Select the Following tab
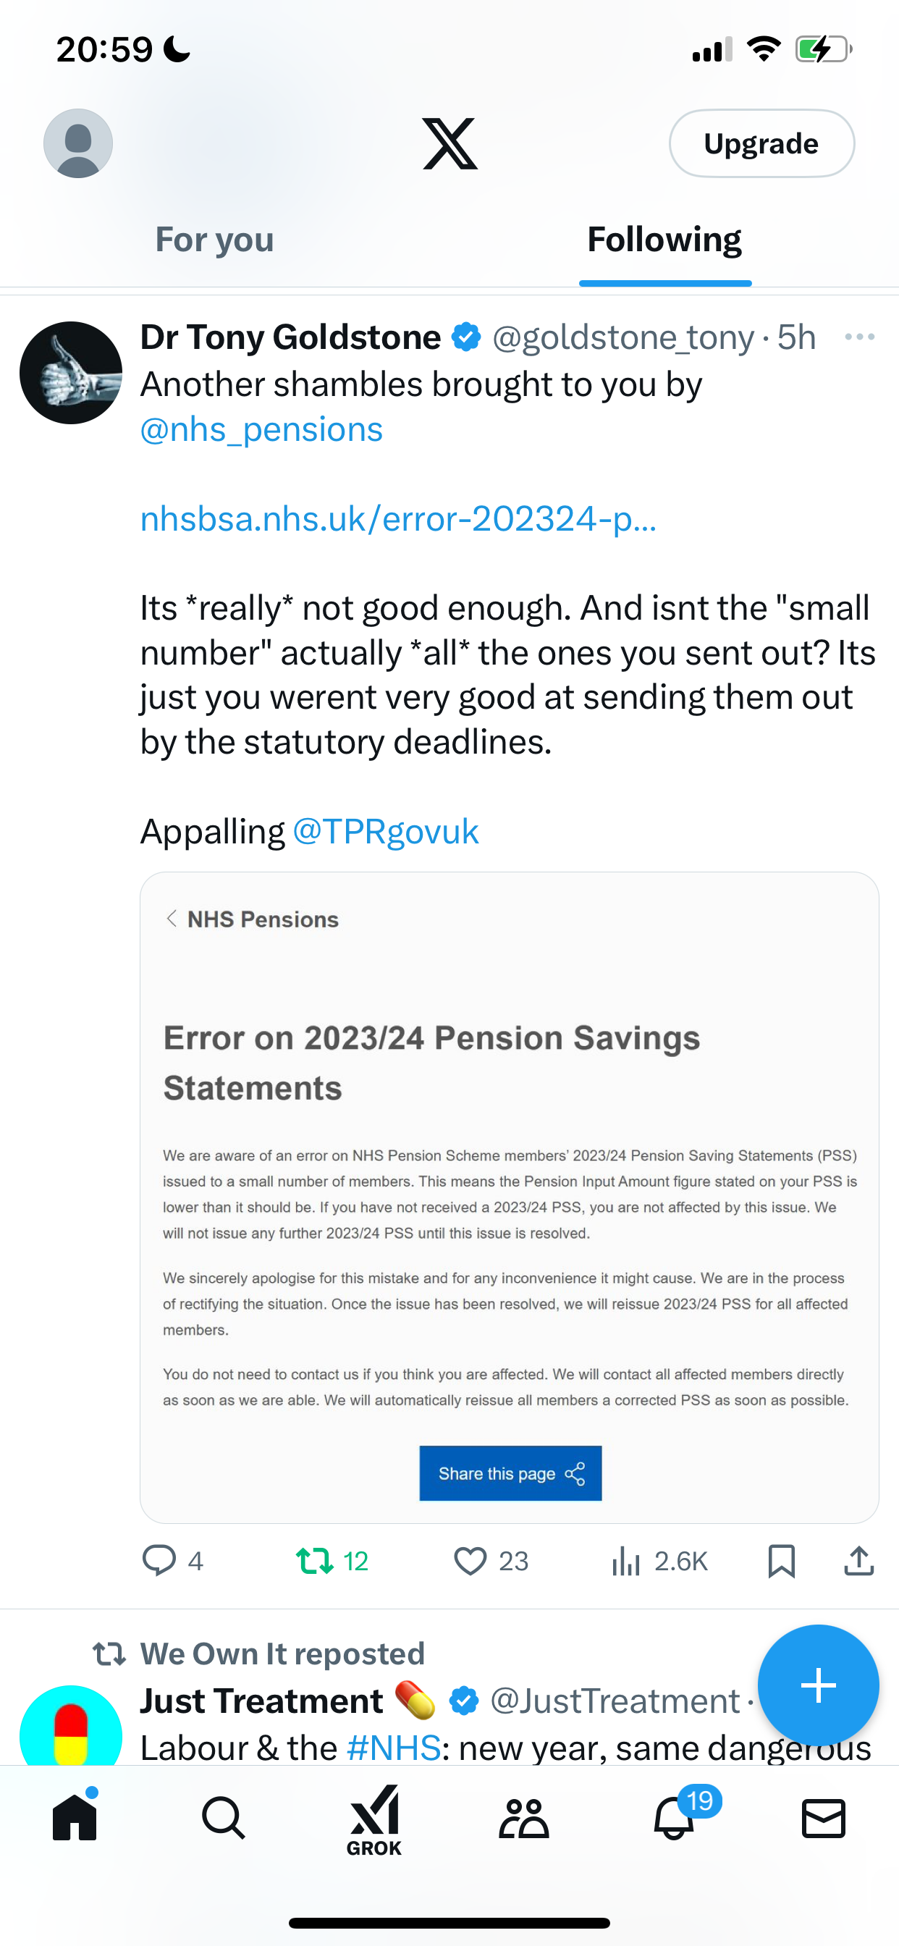This screenshot has height=1946, width=899. click(664, 240)
